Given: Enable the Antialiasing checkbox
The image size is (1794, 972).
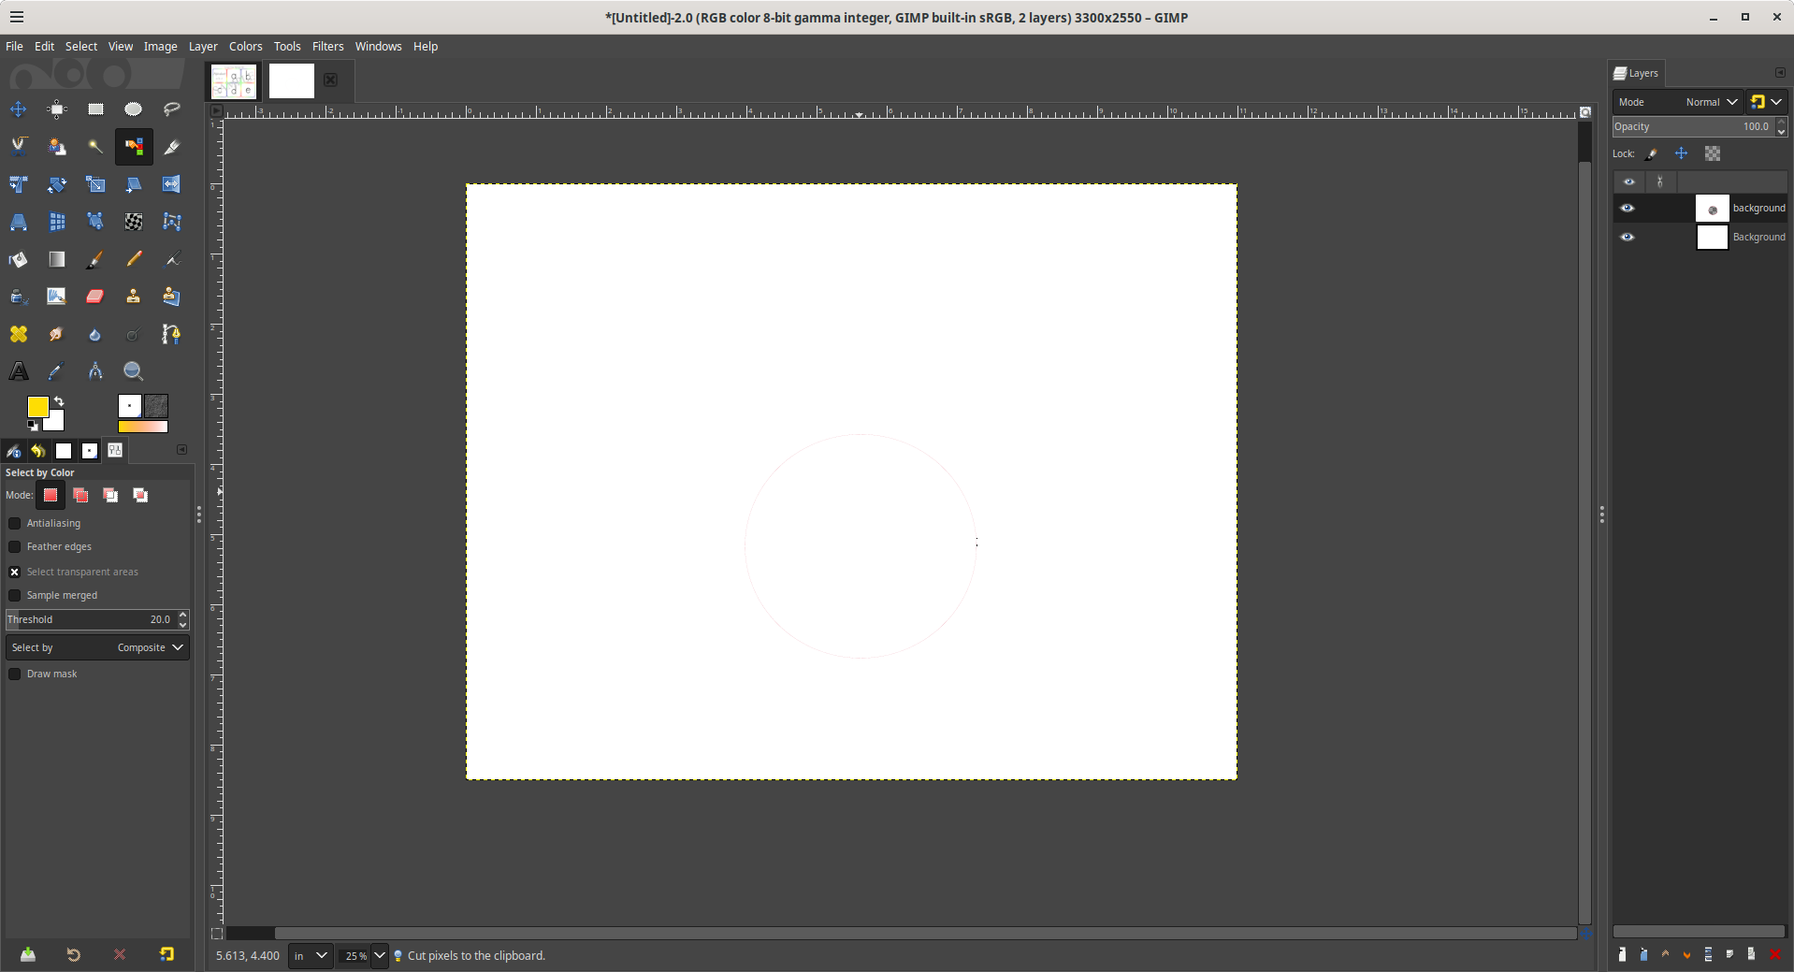Looking at the screenshot, I should [15, 524].
